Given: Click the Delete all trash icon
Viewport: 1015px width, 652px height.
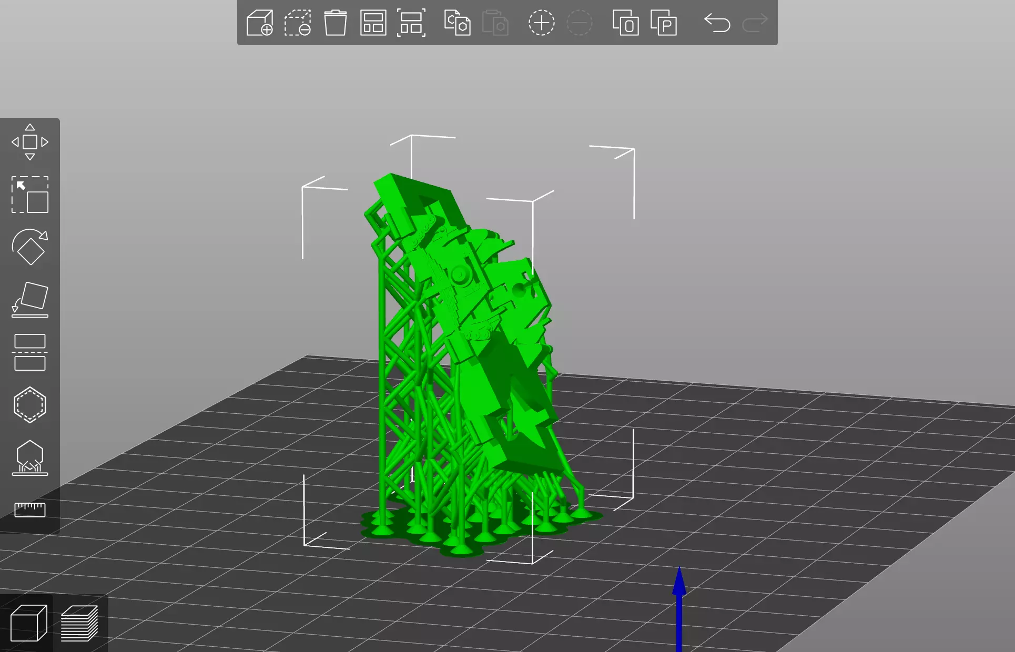Looking at the screenshot, I should click(335, 23).
